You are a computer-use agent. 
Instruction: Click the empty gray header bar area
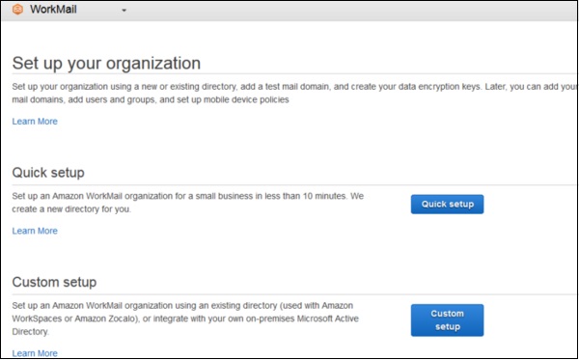coord(351,11)
